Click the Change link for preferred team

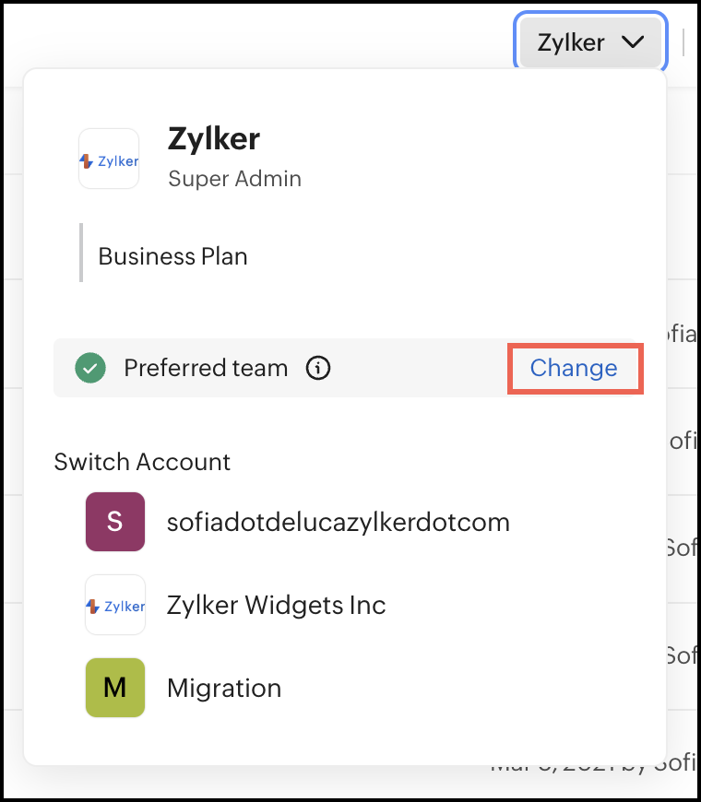pyautogui.click(x=574, y=369)
